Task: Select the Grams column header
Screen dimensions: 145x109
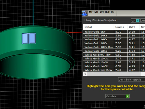Action: (121, 27)
